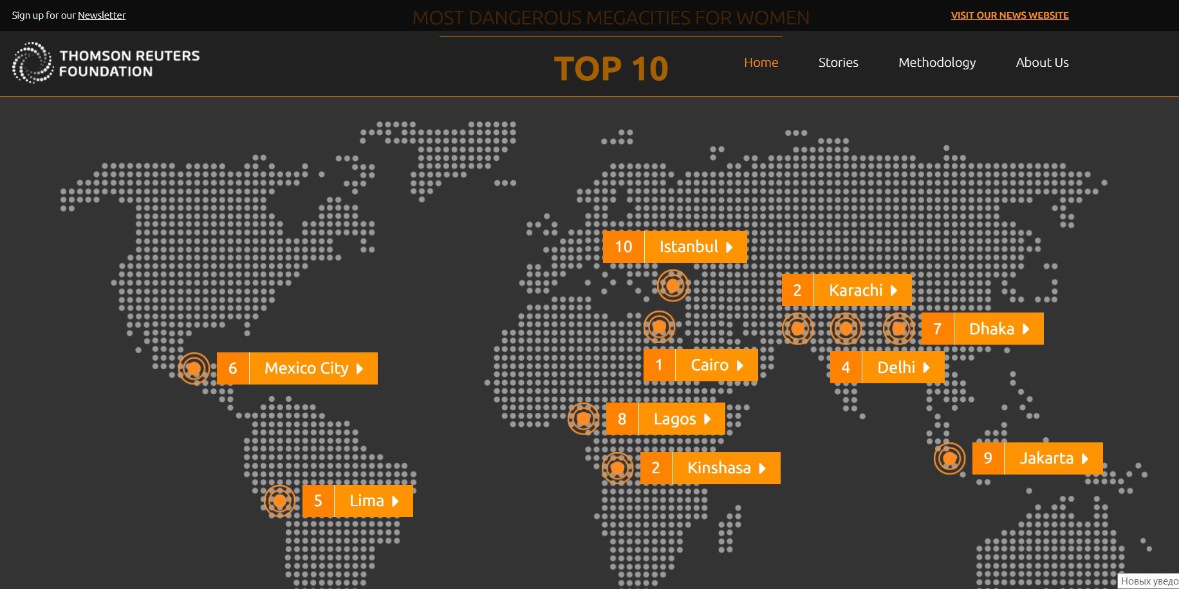This screenshot has width=1179, height=589.
Task: Click the arrow beside Kinshasa
Action: tap(763, 469)
